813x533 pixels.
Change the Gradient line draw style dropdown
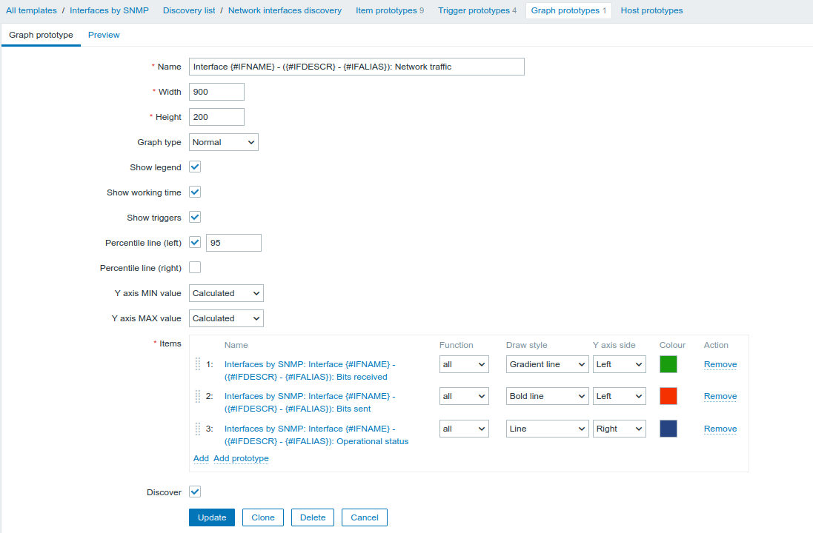click(x=547, y=364)
